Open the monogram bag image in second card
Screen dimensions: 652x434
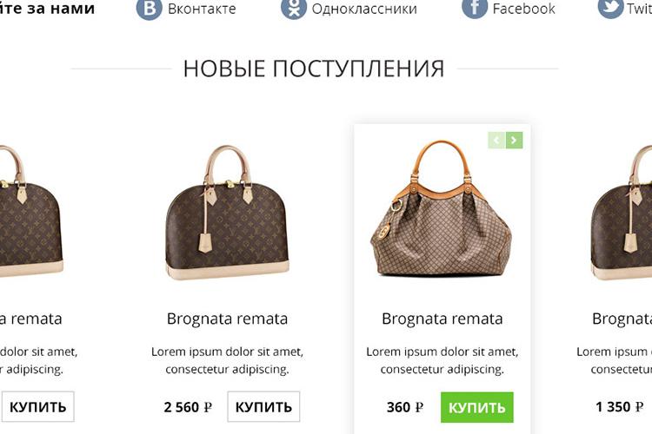point(227,212)
